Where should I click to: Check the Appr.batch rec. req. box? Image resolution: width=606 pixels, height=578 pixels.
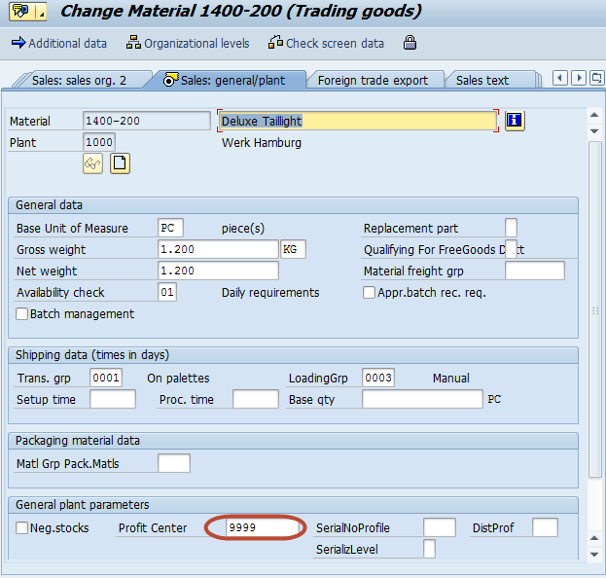[369, 293]
